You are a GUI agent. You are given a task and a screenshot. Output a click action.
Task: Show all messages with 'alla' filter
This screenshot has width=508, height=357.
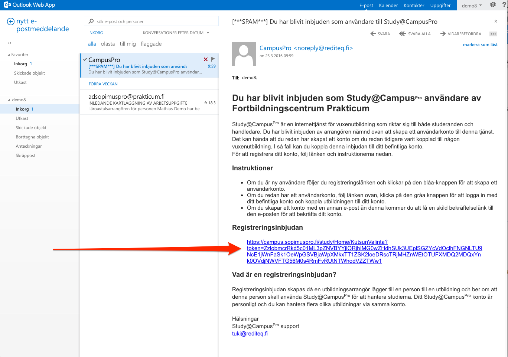point(92,44)
